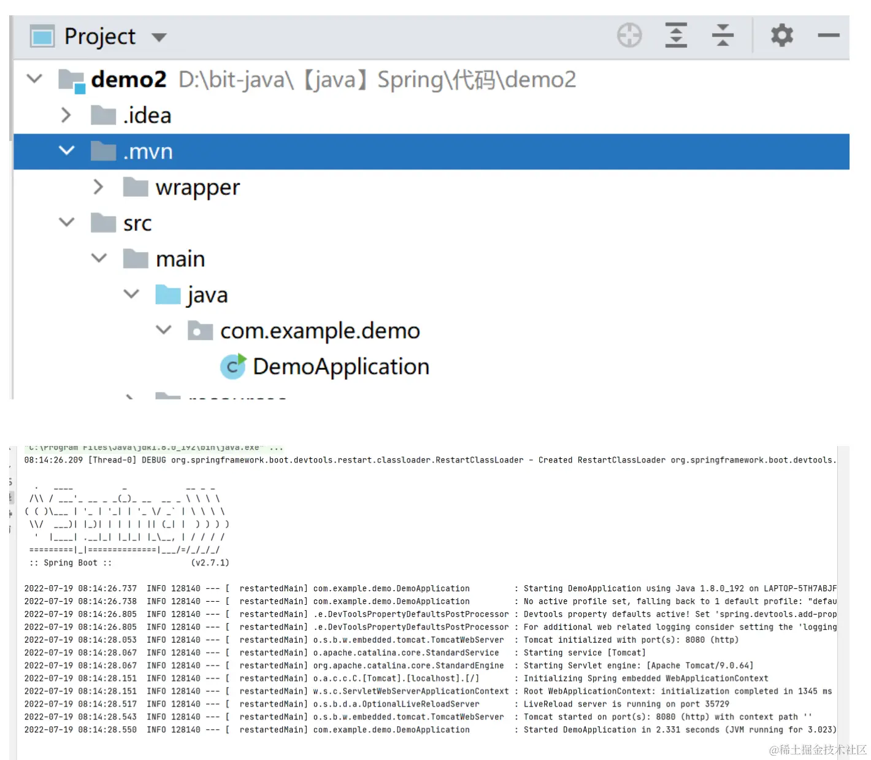
Task: Click the 'initialization completed in 1345 ms' line
Action: [x=428, y=691]
